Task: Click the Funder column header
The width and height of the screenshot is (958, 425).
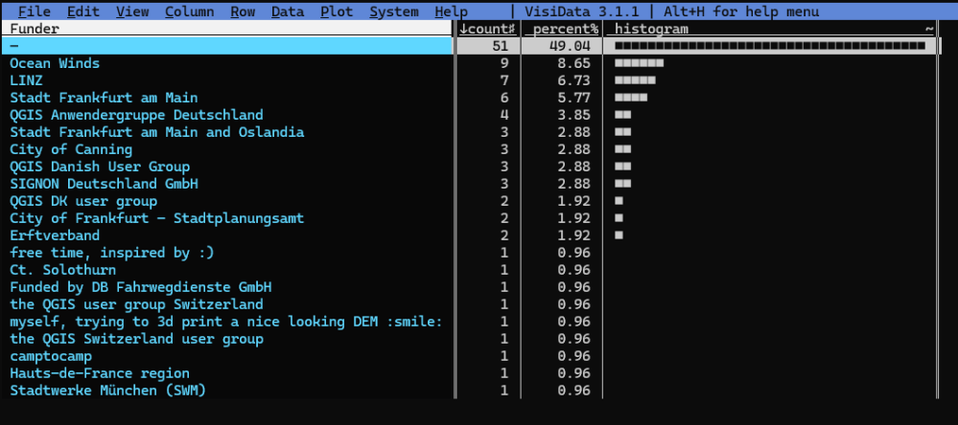Action: click(x=35, y=29)
